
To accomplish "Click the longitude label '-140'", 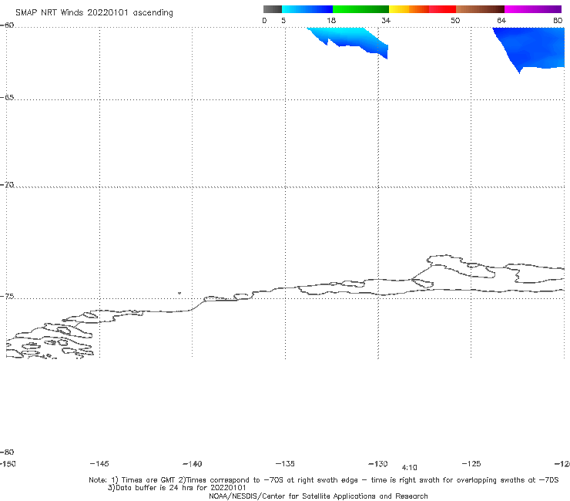I will (x=193, y=464).
